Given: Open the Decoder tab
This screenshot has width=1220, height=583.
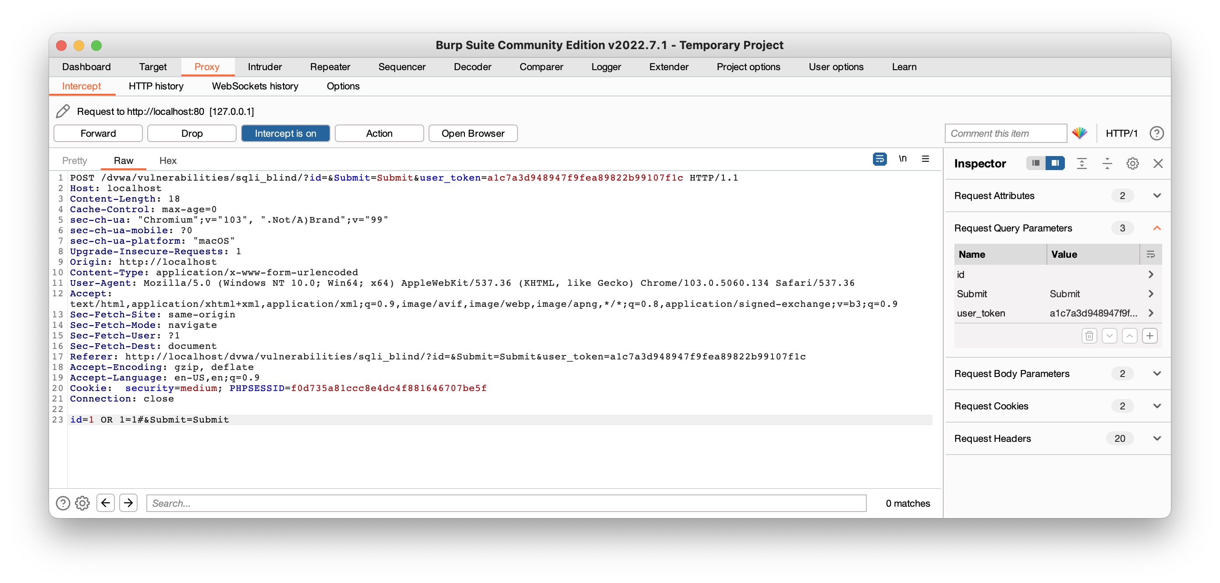Looking at the screenshot, I should tap(472, 67).
